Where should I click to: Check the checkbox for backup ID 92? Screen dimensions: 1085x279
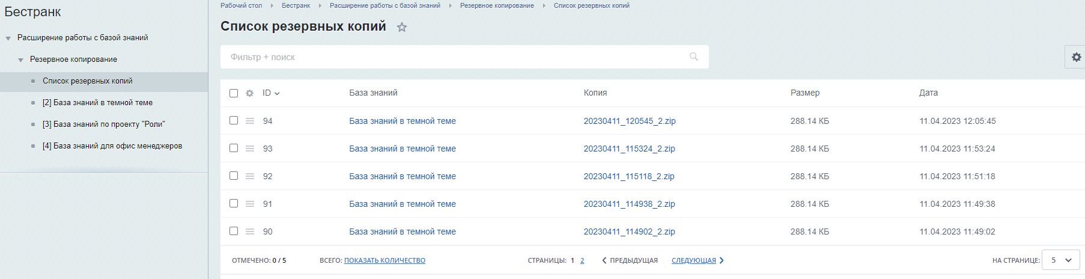(x=234, y=176)
